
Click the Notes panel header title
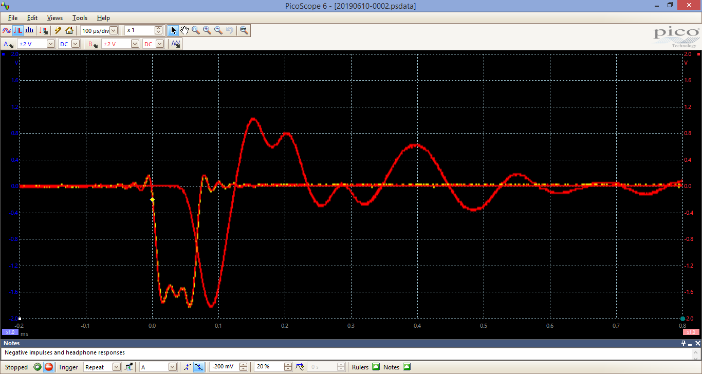click(11, 343)
